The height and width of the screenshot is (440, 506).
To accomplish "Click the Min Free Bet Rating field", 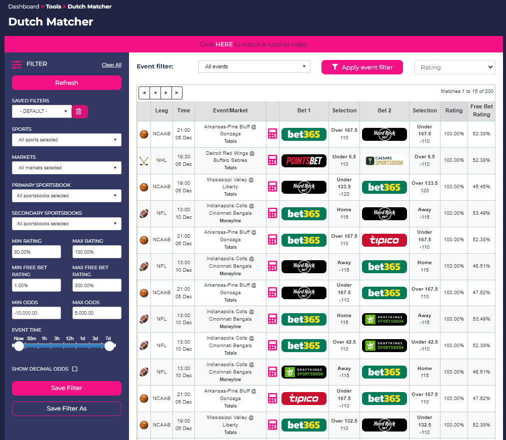I will (36, 285).
